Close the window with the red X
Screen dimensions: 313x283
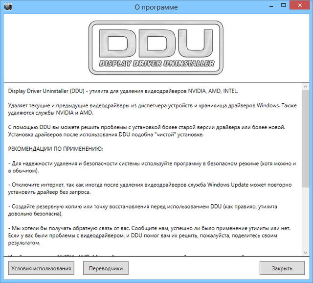coord(300,5)
